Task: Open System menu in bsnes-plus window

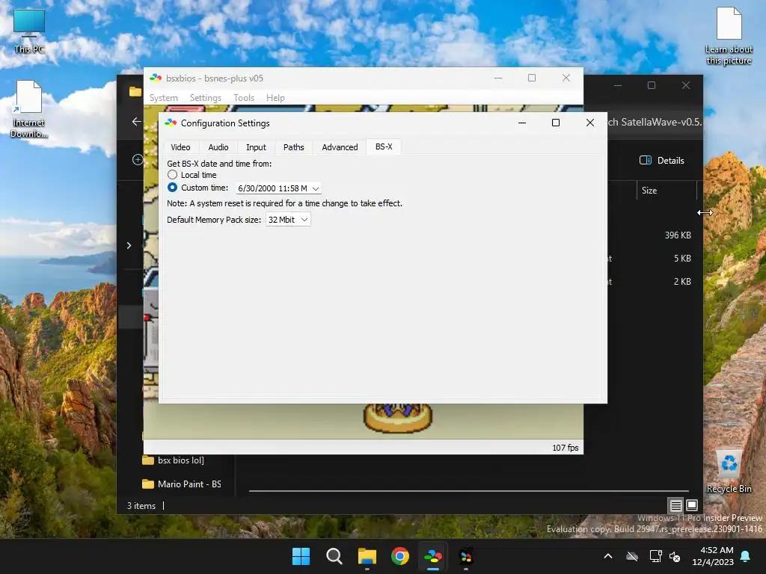Action: 164,98
